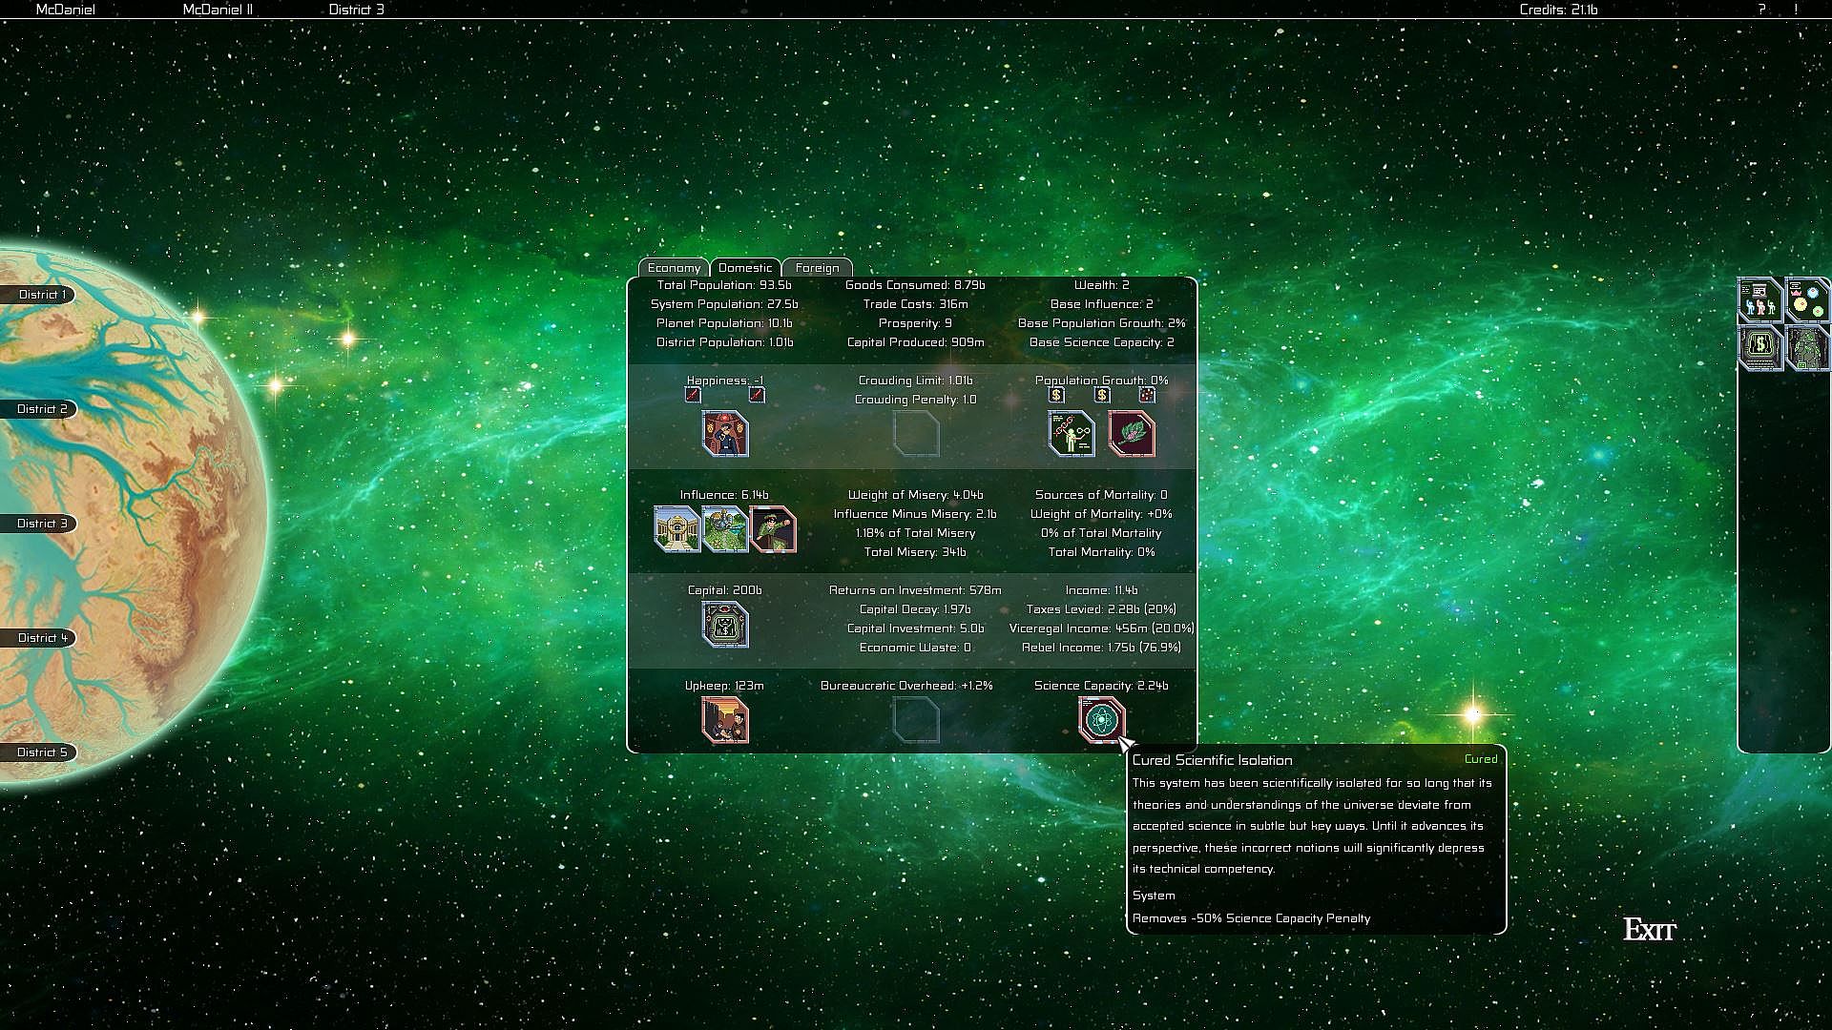Navigate to McDaniel II in top bar

[x=218, y=10]
